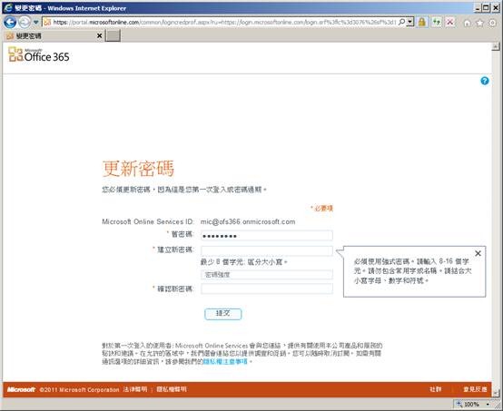The width and height of the screenshot is (503, 411).
Task: Open the Tools gear icon
Action: click(492, 23)
